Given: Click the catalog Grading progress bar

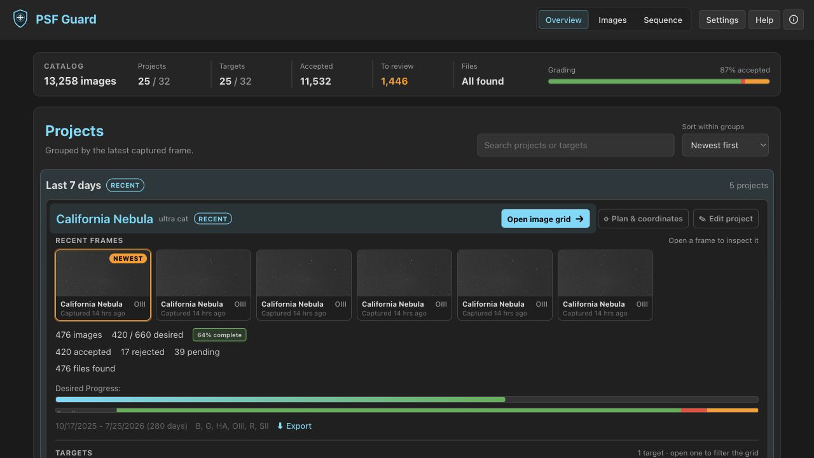Looking at the screenshot, I should click(659, 81).
